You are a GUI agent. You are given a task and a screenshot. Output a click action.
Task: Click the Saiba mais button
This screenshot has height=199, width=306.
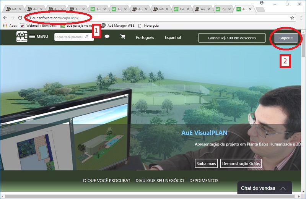pos(206,163)
